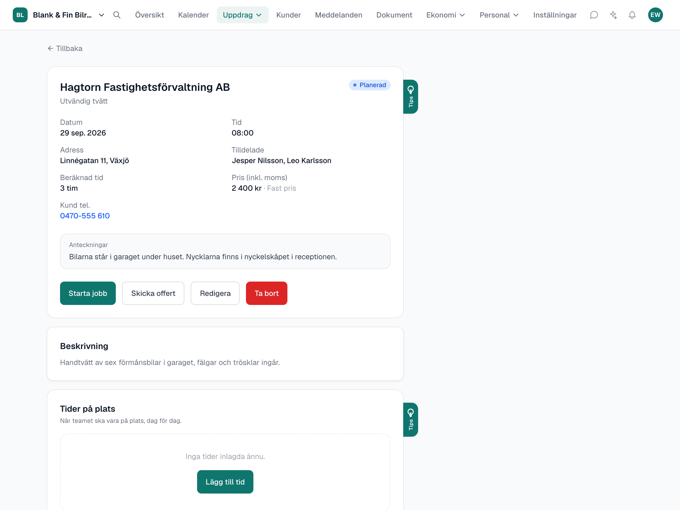
Task: Open the notifications bell
Action: click(632, 15)
